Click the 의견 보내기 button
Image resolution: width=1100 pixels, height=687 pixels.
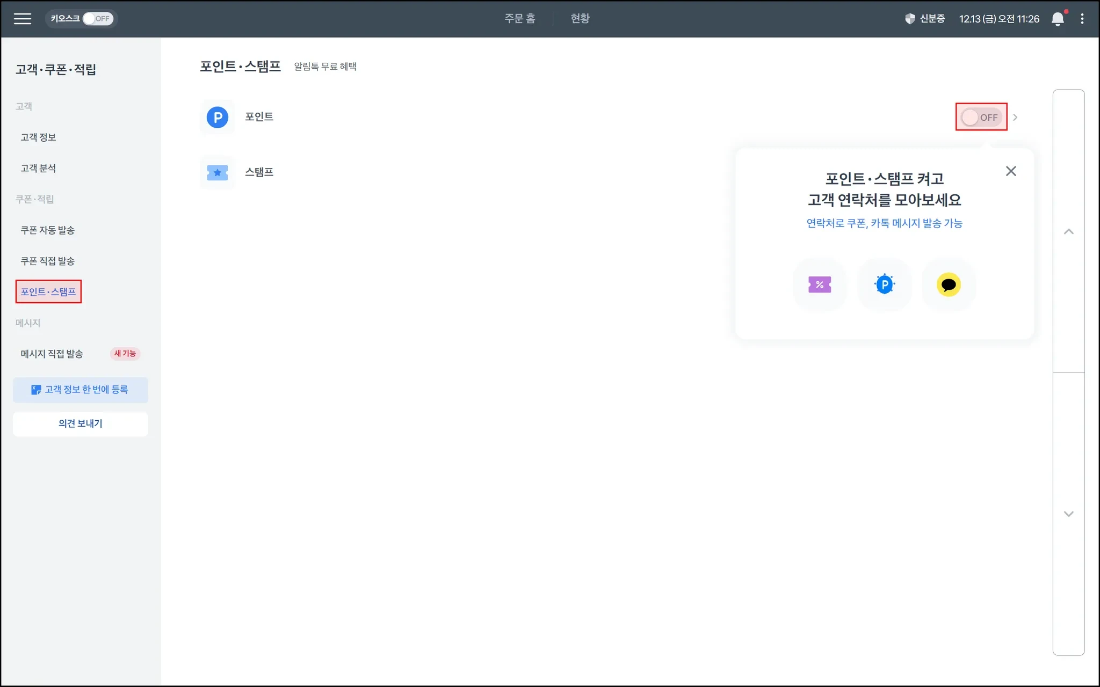81,423
